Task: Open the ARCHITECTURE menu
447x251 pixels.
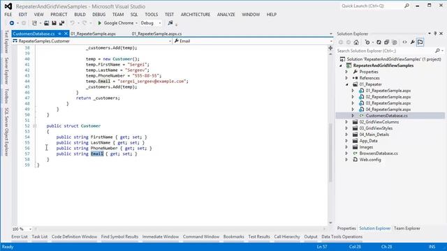Action: 196,14
